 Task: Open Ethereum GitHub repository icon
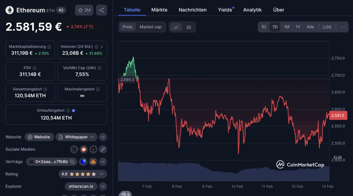click(x=93, y=149)
